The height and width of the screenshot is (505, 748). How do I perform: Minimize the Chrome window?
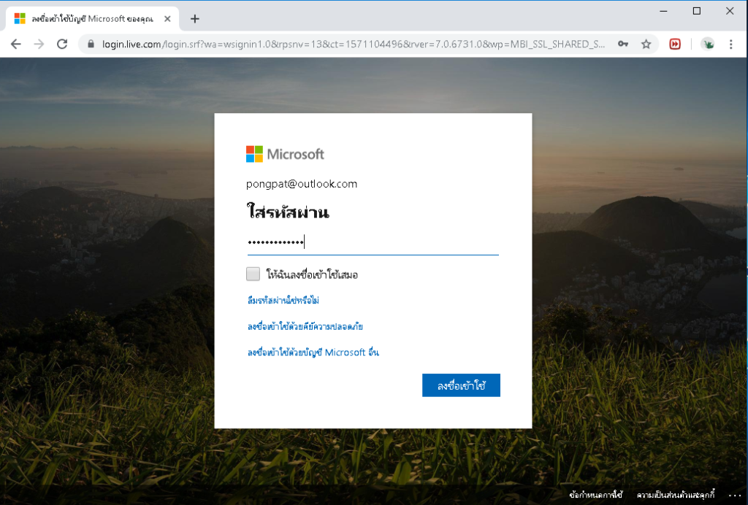point(663,11)
